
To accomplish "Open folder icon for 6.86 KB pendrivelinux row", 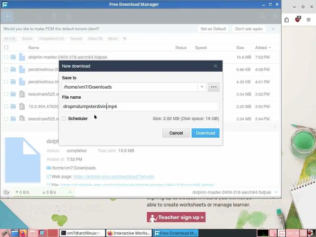I will click(13, 69).
